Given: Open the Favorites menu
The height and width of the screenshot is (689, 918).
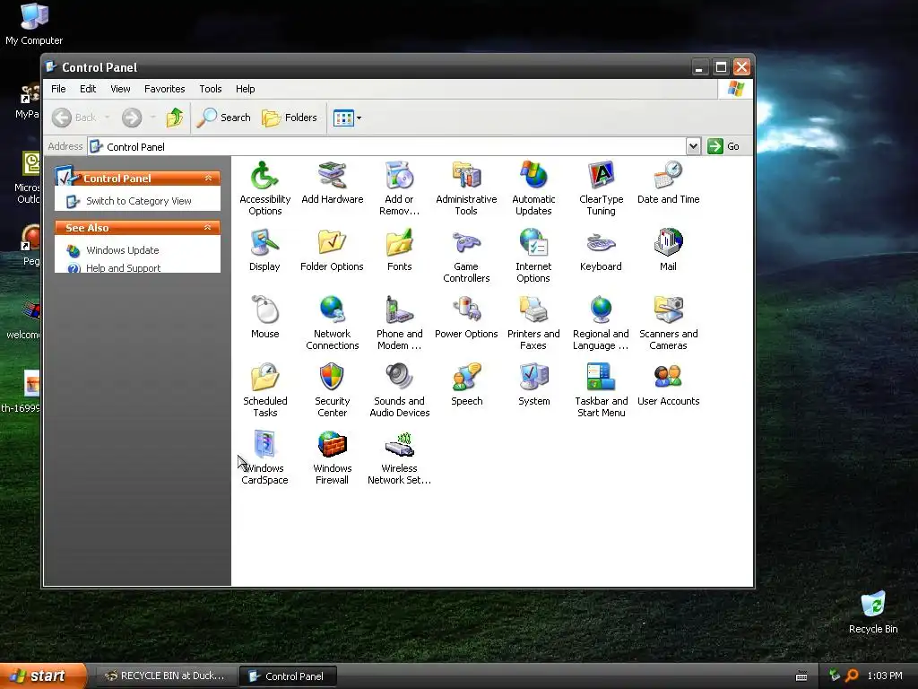Looking at the screenshot, I should pyautogui.click(x=165, y=89).
